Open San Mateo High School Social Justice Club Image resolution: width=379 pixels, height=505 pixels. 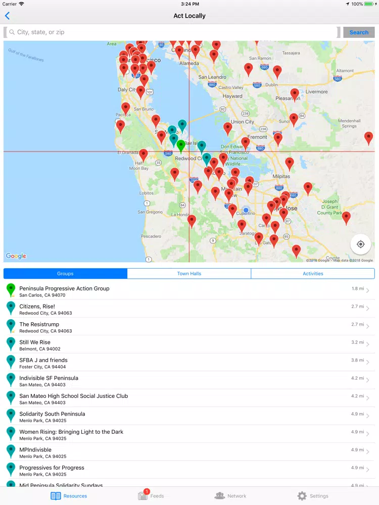point(189,398)
